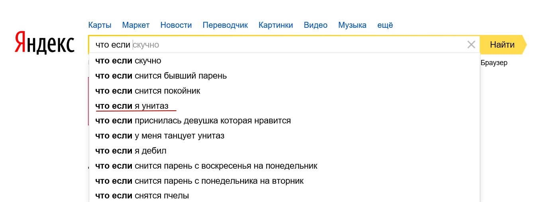Open the Новости tab
This screenshot has height=202, width=543.
(176, 25)
